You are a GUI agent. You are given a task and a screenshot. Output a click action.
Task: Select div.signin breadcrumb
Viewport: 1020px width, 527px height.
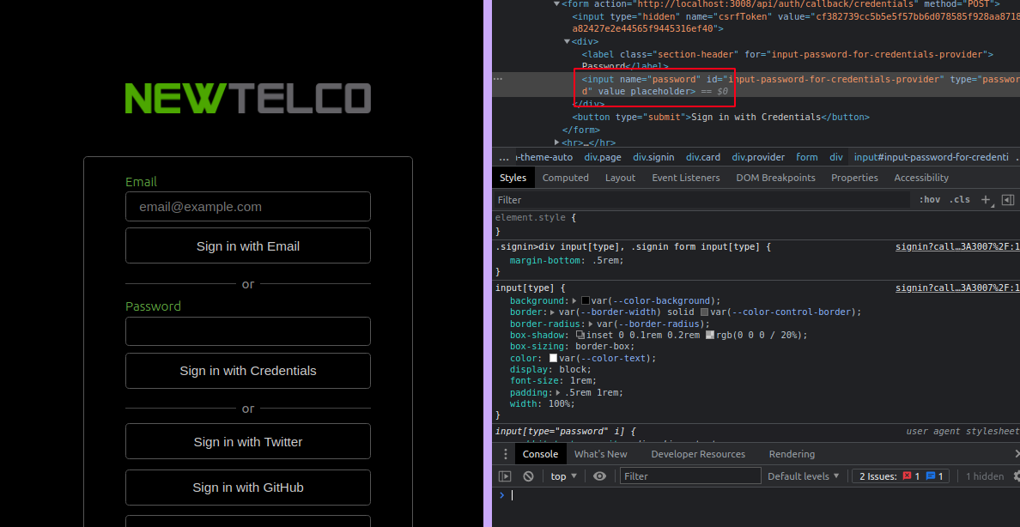pyautogui.click(x=653, y=157)
